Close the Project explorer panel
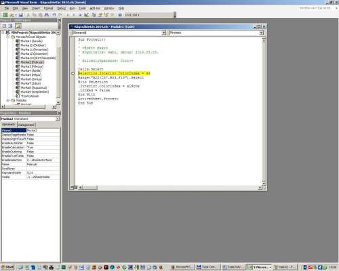 [x=59, y=20]
